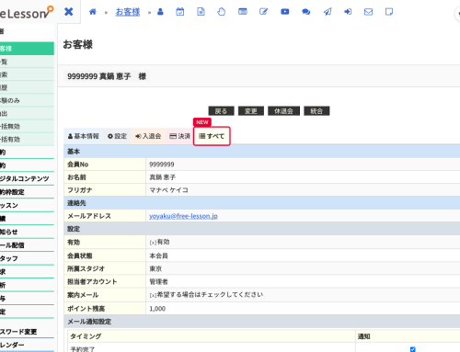
Task: Click the name value 真鍋 恵子
Action: coord(162,177)
